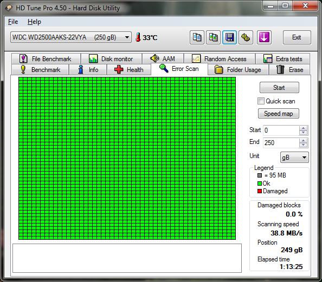Screen dimensions: 322x282
Task: Click the End value input field
Action: [281, 142]
